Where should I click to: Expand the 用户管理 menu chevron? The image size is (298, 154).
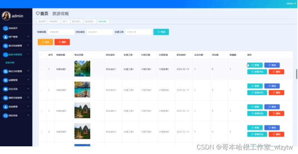(x=28, y=36)
